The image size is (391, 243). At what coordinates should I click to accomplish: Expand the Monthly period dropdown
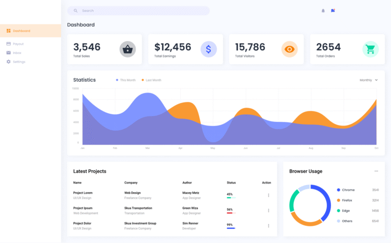[x=369, y=80]
